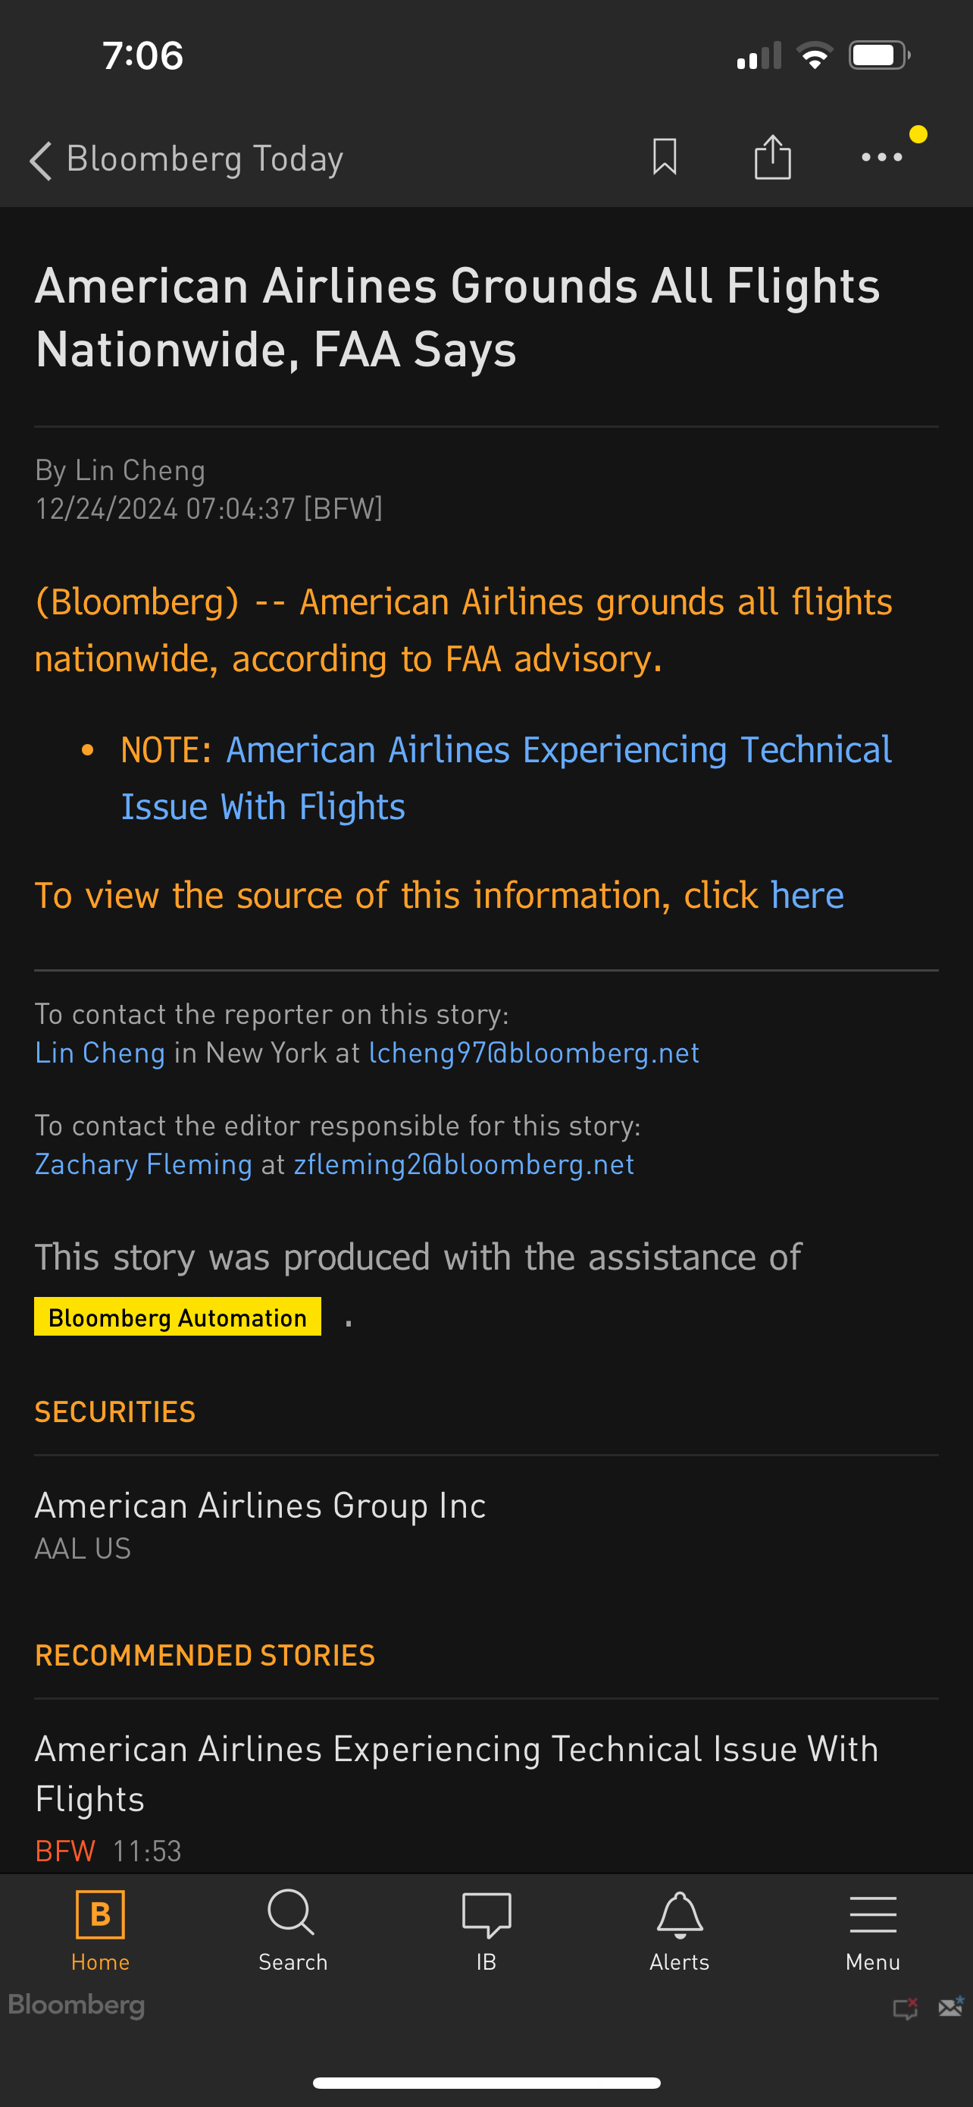
Task: Email zfleming2@bloomberg.net
Action: click(x=463, y=1164)
